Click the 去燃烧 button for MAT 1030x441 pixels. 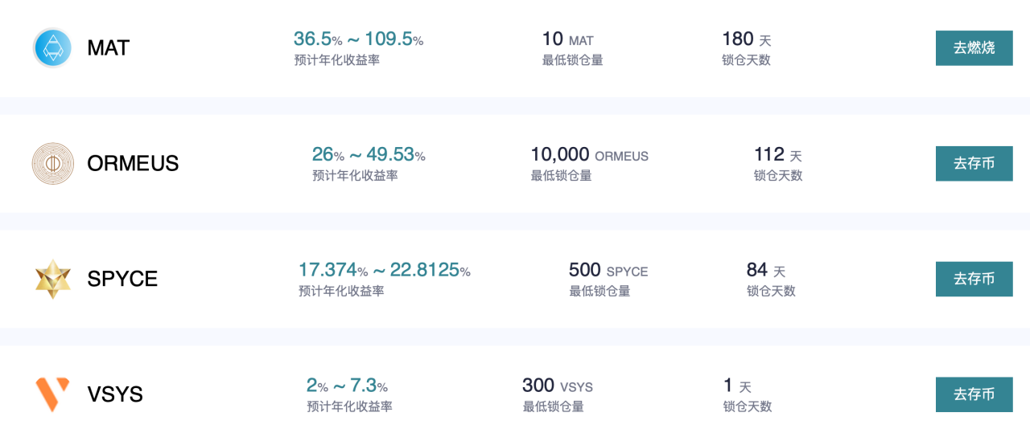point(974,48)
